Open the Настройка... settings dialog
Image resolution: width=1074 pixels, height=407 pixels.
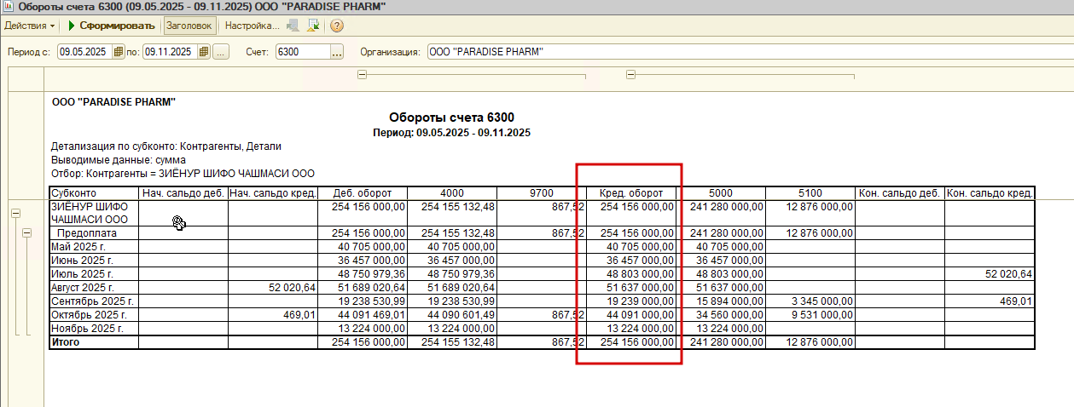point(252,26)
